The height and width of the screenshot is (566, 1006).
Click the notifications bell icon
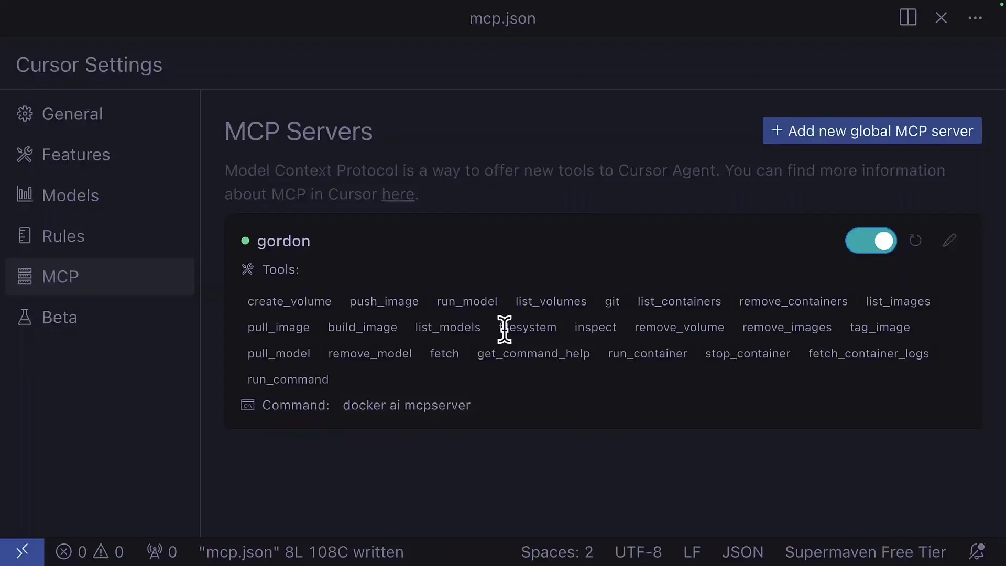pos(977,552)
